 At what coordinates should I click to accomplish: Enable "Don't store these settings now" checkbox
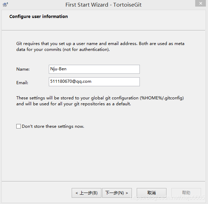click(x=18, y=126)
